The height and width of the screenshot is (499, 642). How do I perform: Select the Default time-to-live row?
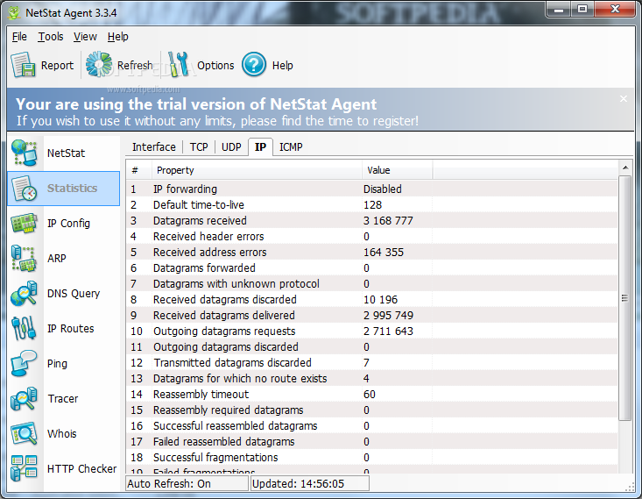(371, 204)
